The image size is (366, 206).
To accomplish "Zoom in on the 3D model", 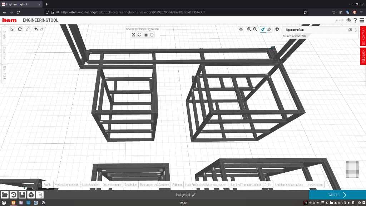I will click(249, 29).
